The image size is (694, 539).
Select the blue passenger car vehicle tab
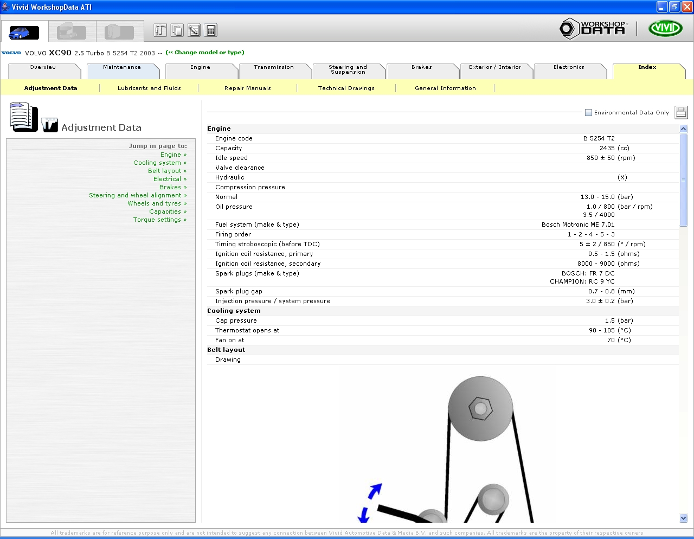tap(24, 31)
